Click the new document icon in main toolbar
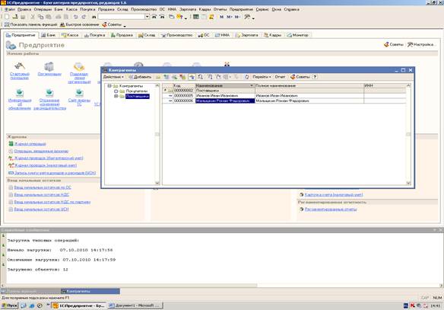This screenshot has height=310, width=444. point(7,17)
